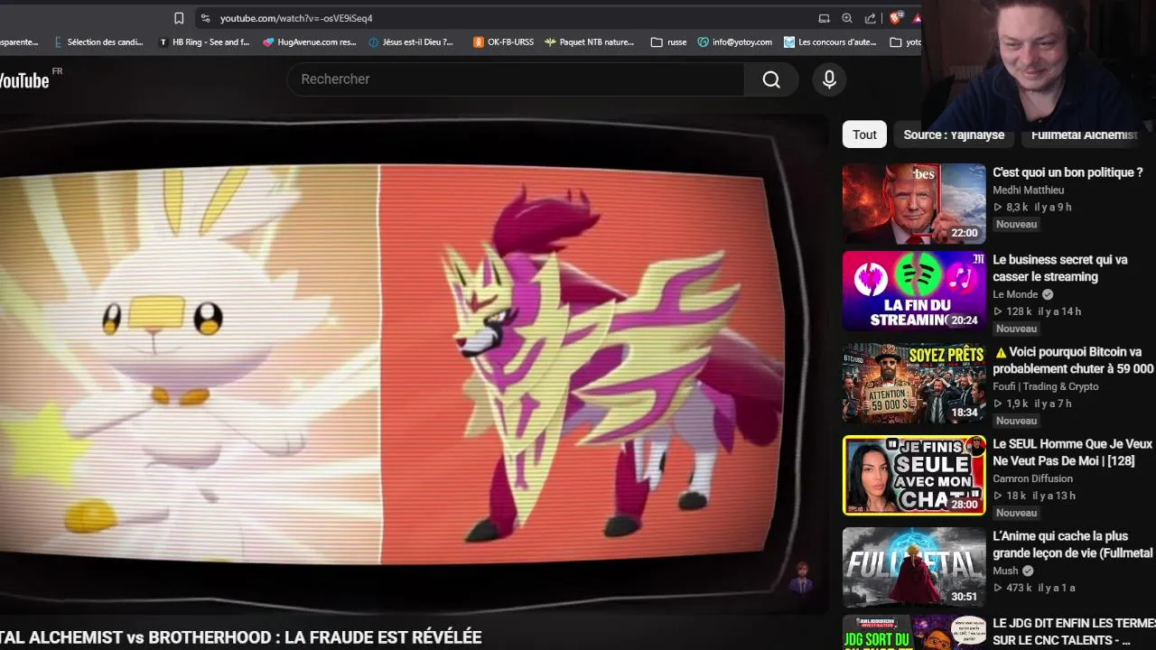
Task: Click the channel avatar watermark in video corner
Action: coord(801,578)
